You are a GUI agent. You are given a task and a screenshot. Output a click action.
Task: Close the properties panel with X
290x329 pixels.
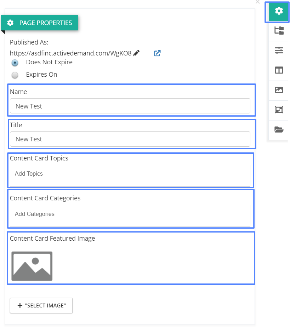(x=257, y=2)
